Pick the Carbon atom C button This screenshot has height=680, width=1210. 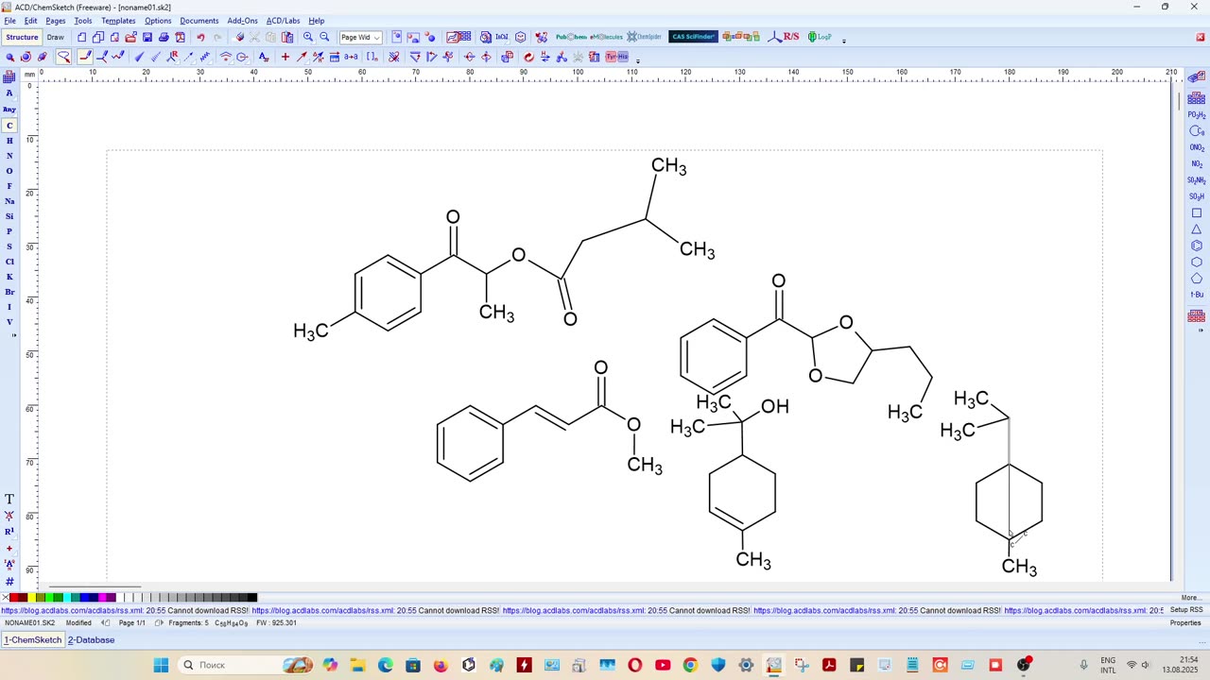pos(9,126)
